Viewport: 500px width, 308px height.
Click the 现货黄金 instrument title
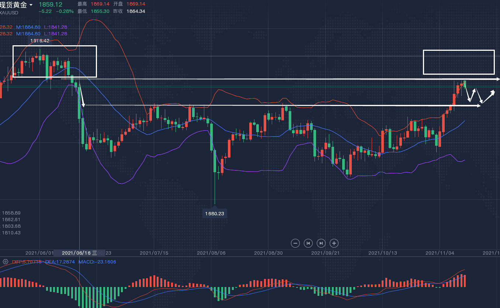pyautogui.click(x=13, y=5)
